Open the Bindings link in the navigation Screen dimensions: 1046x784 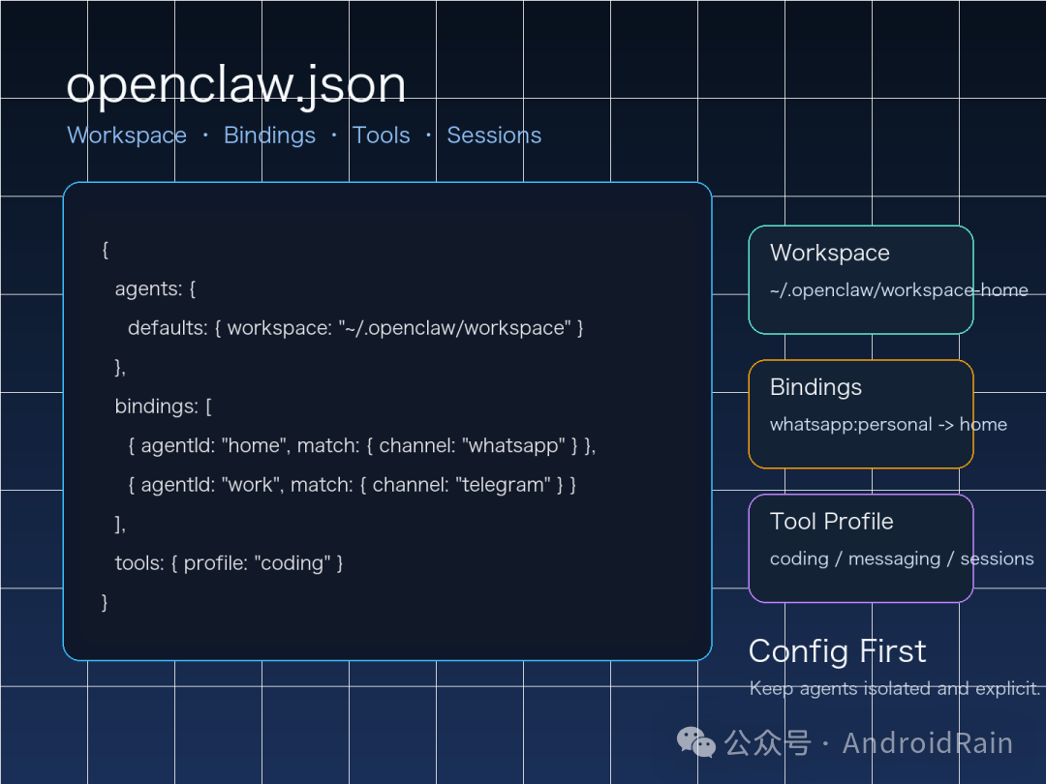click(x=269, y=136)
